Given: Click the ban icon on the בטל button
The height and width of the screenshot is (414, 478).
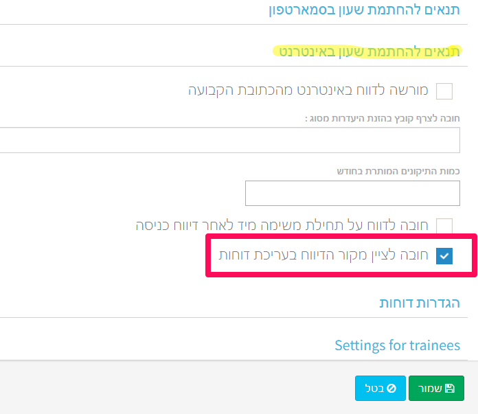Looking at the screenshot, I should [x=391, y=388].
